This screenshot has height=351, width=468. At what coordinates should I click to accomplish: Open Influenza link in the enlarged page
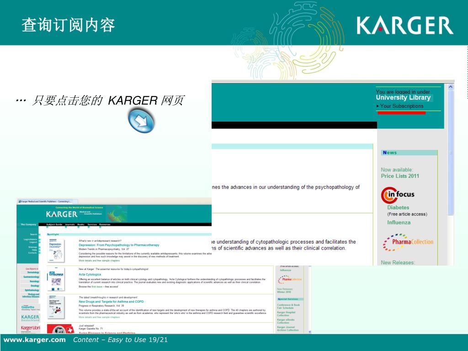coord(399,223)
